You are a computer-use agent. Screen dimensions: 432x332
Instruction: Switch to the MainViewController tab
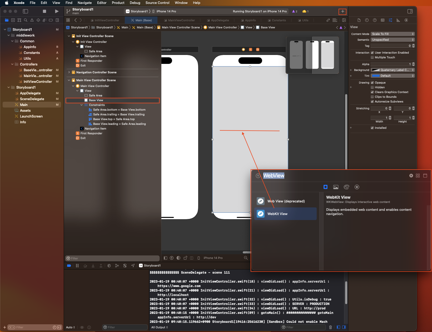pyautogui.click(x=179, y=20)
